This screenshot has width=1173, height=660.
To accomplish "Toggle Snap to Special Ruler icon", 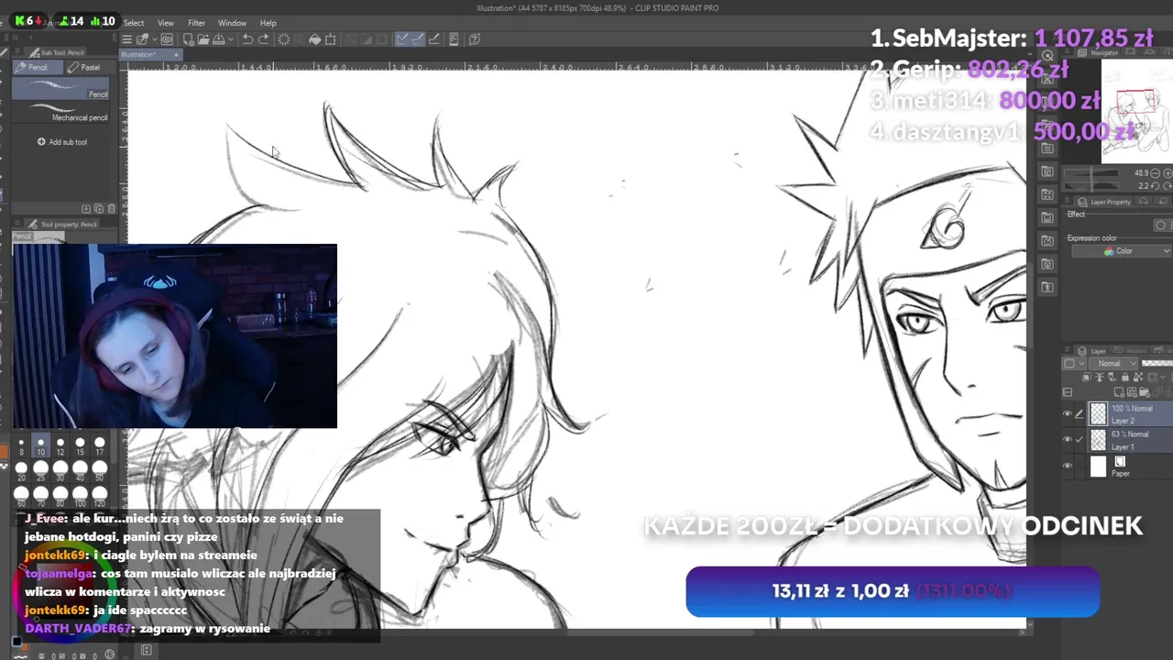I will pos(419,39).
